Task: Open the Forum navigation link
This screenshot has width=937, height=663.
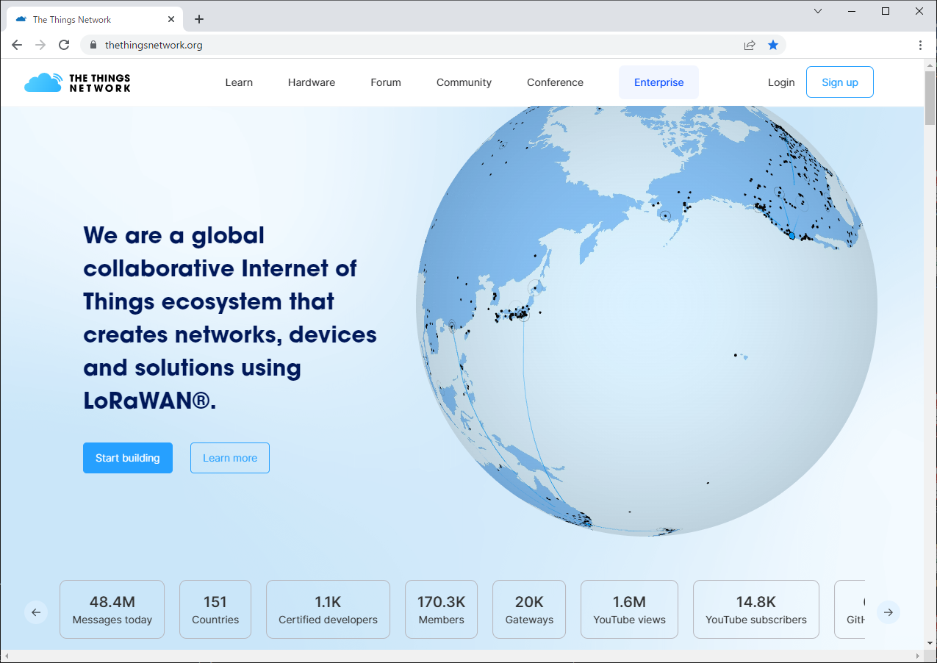Action: [386, 82]
